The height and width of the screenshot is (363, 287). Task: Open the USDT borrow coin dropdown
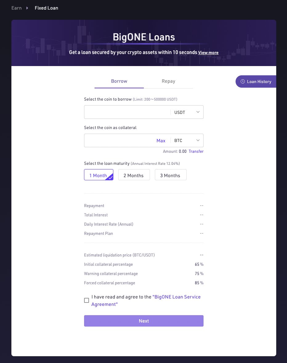(187, 112)
